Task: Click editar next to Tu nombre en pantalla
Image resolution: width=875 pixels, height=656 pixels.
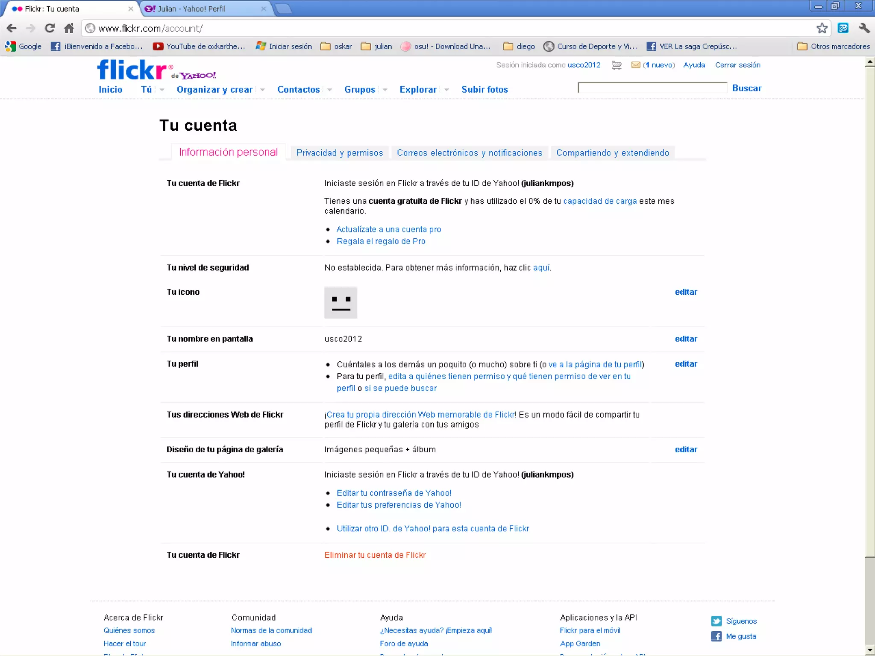Action: pos(686,339)
